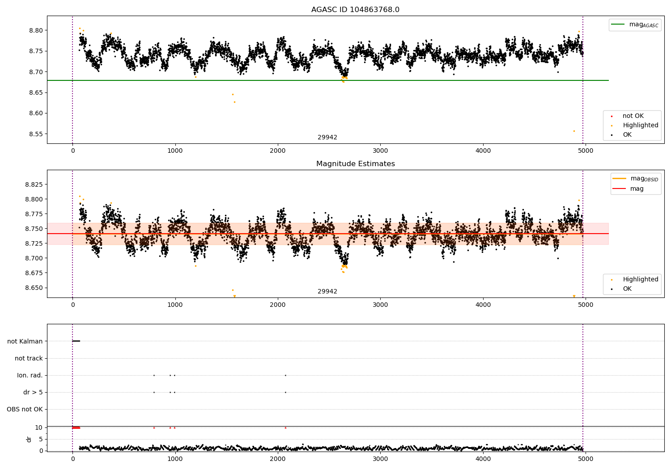Click the 'dr > 5' axis label
The image size is (671, 469).
click(33, 392)
